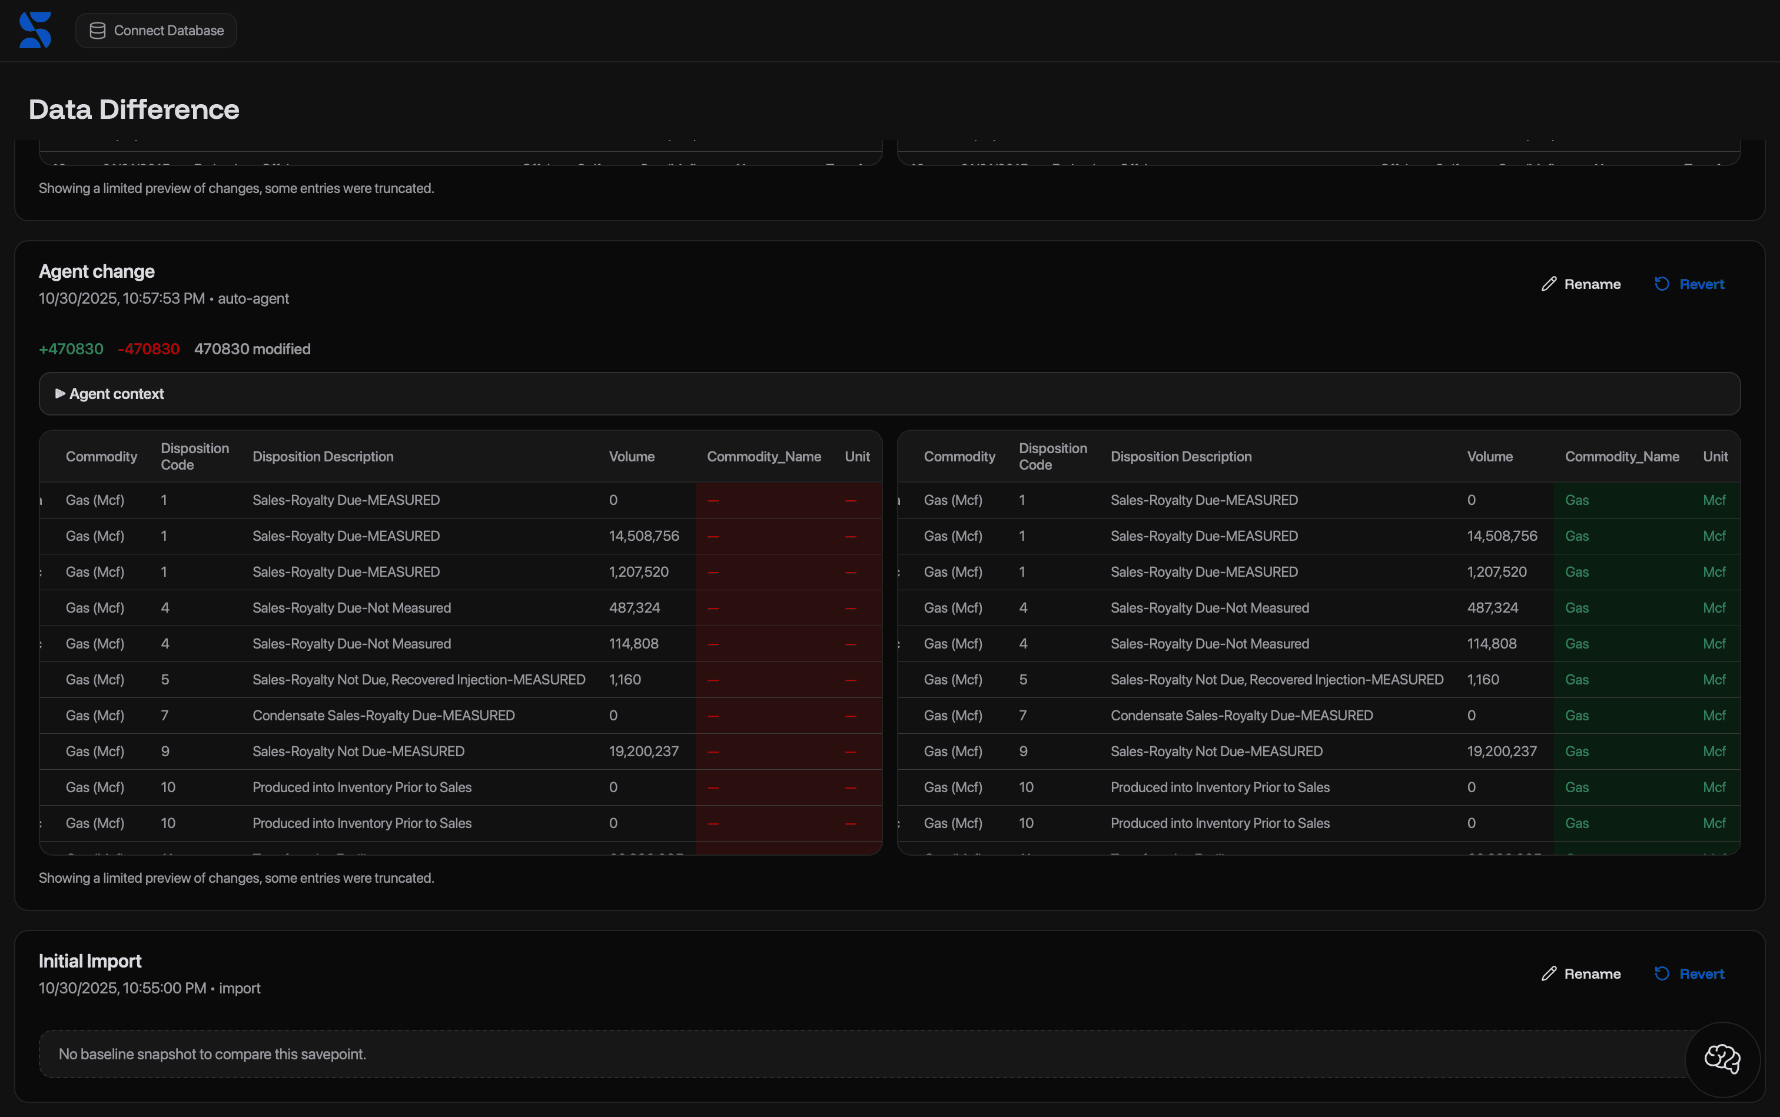The height and width of the screenshot is (1117, 1780).
Task: Rename the Agent change savepoint
Action: click(x=1592, y=284)
